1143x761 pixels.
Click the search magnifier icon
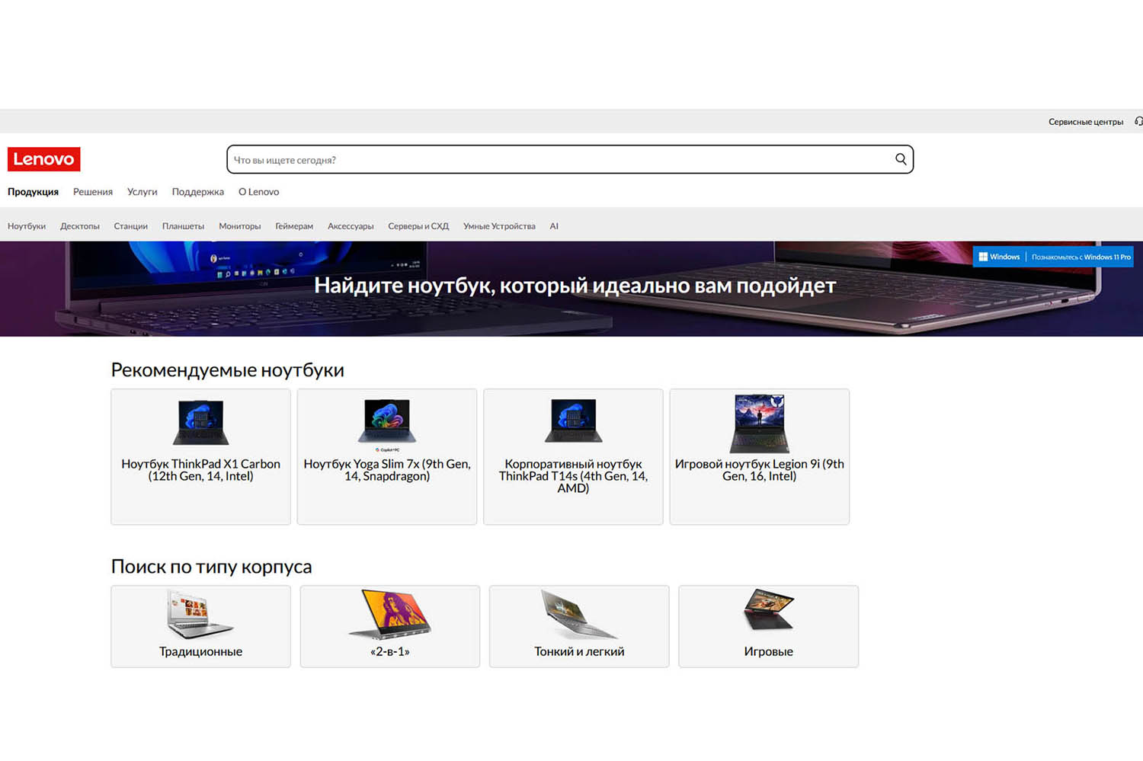point(900,159)
